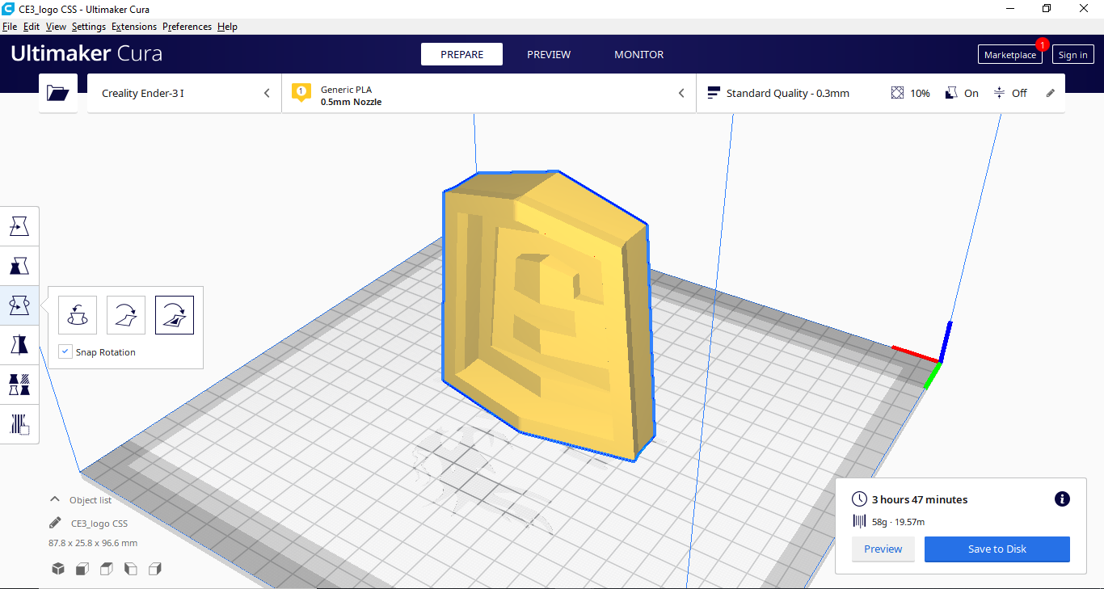The image size is (1104, 589).
Task: Switch to the 3D view cube icon
Action: (58, 569)
